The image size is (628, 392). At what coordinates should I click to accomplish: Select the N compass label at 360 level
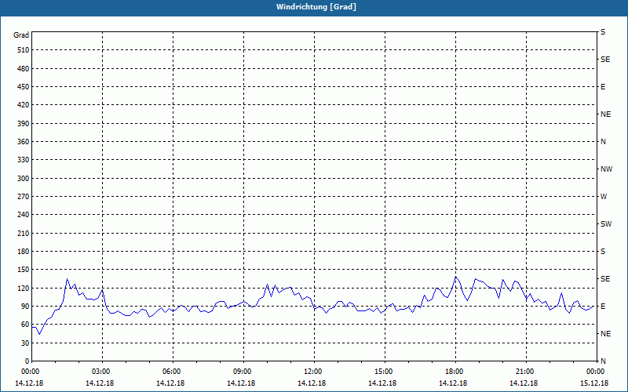604,142
